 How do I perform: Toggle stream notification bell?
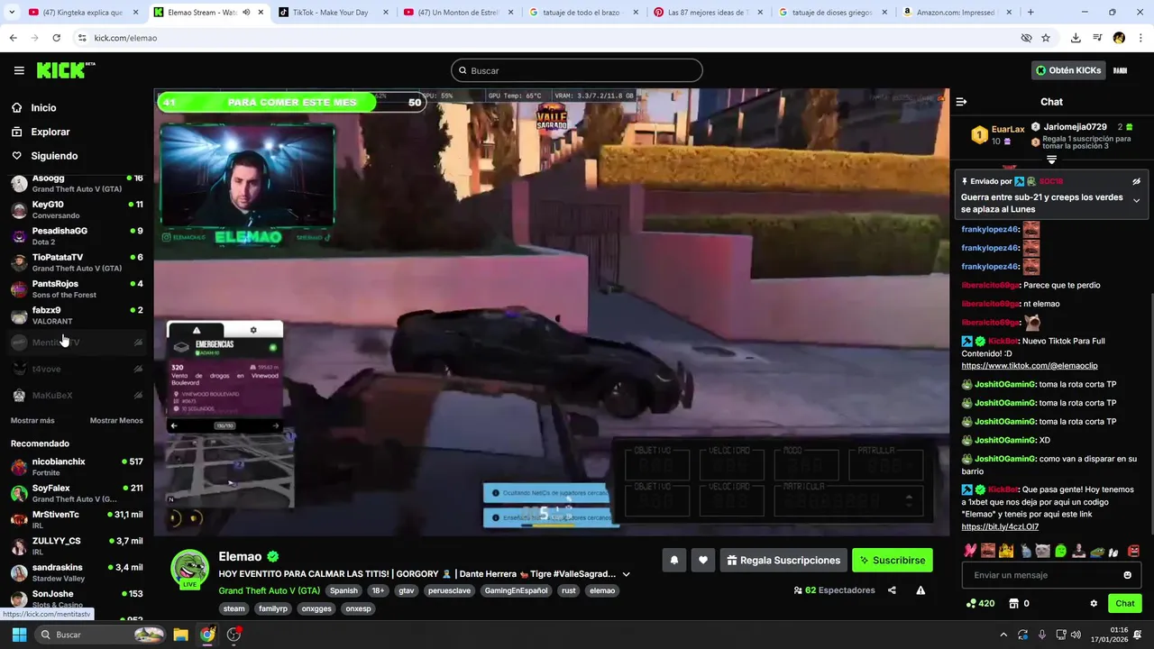673,560
